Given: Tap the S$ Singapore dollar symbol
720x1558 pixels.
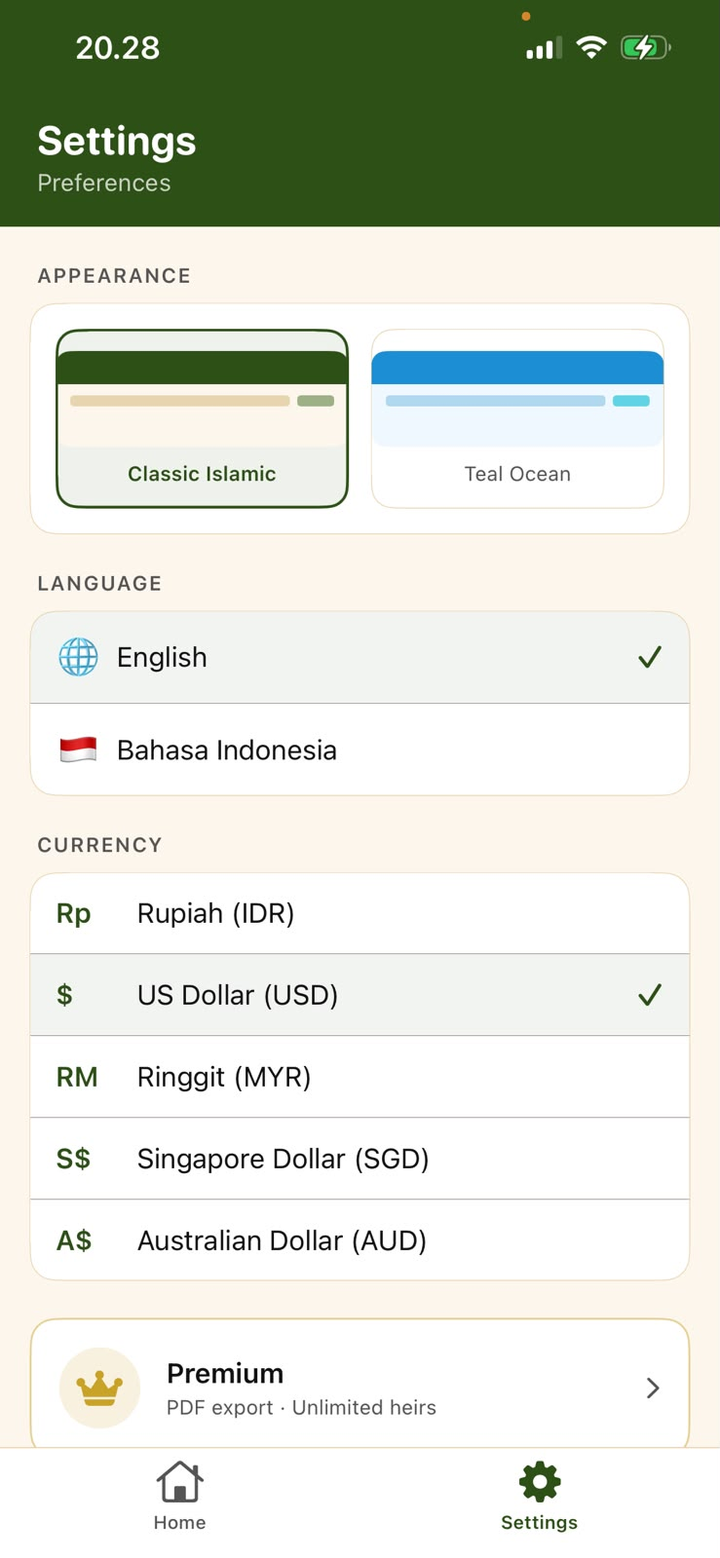Looking at the screenshot, I should 73,1158.
